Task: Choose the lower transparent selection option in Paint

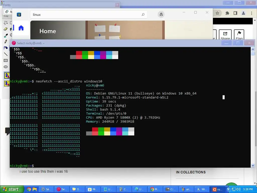Action: point(7,83)
